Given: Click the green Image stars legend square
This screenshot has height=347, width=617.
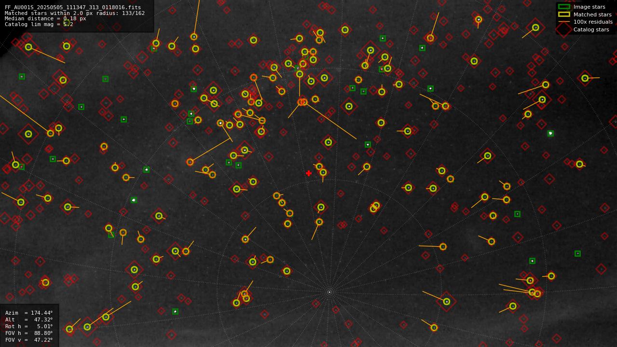Looking at the screenshot, I should click(x=564, y=7).
